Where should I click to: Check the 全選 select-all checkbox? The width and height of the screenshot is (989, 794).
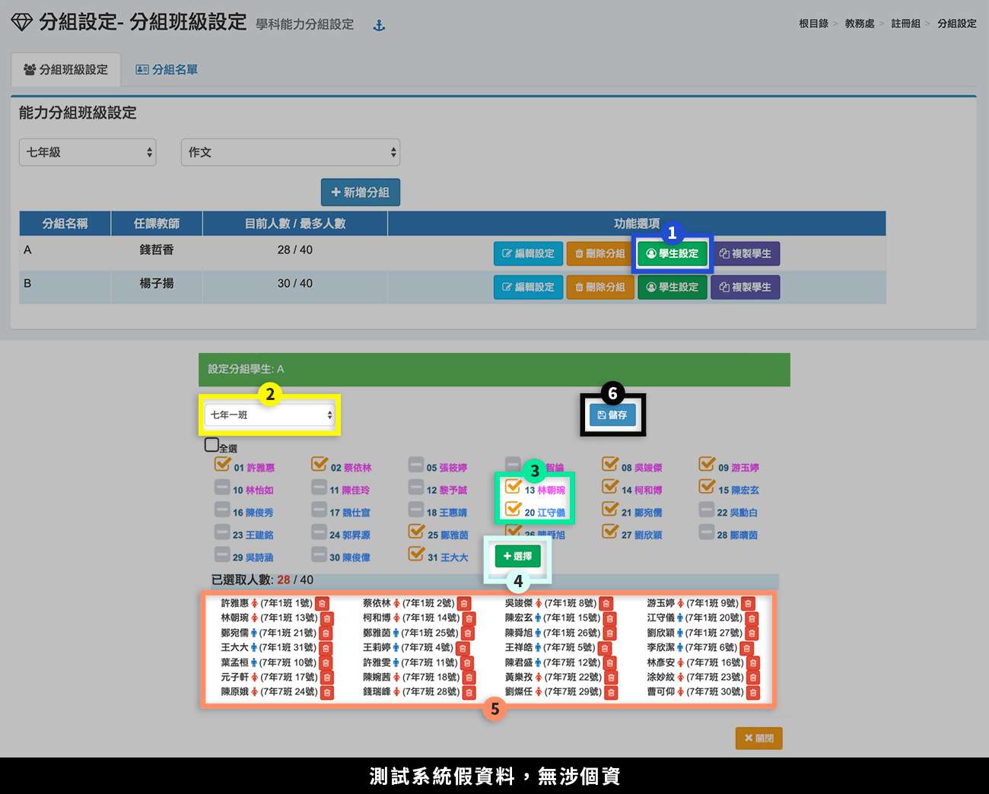[211, 445]
